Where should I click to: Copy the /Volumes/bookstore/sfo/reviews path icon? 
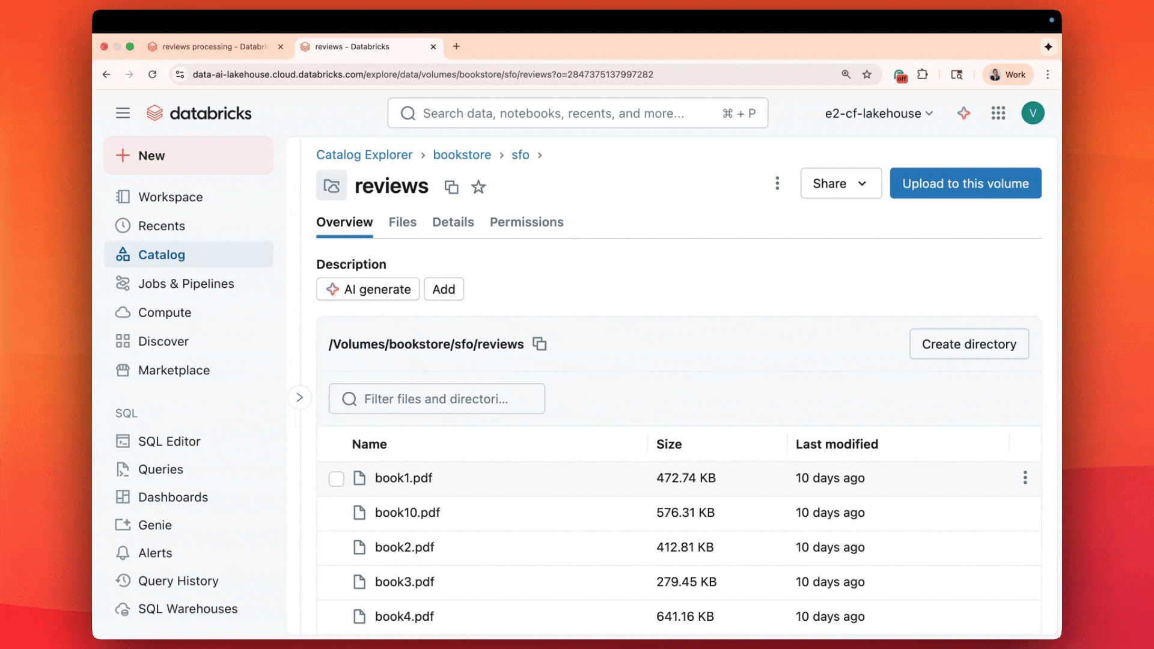click(x=539, y=344)
